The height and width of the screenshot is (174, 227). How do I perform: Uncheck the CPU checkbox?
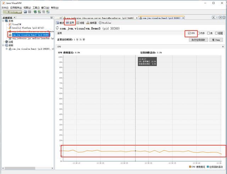(189, 33)
